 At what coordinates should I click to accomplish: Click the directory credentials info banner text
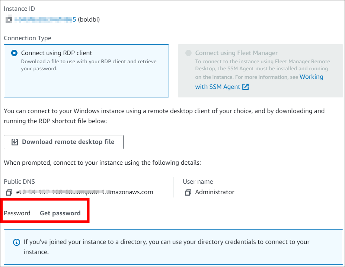(x=166, y=246)
